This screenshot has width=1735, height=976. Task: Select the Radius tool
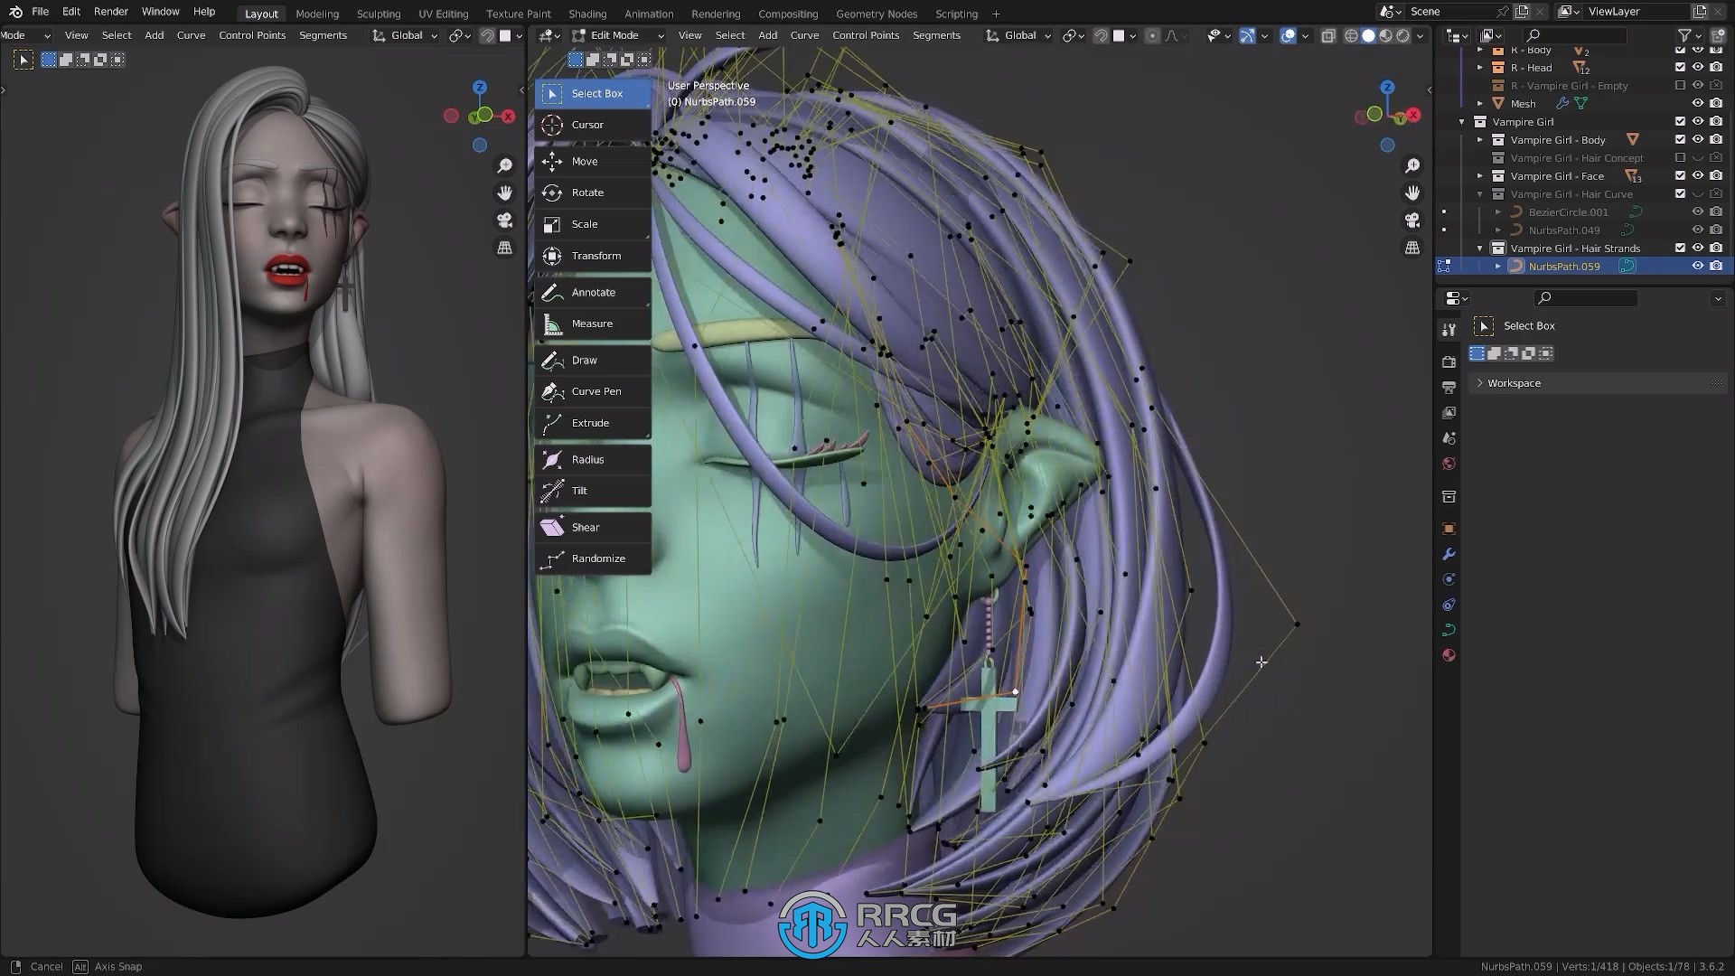[x=587, y=459]
